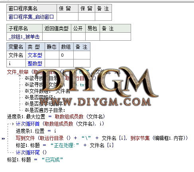Click the 进度条1.最大位置 assignment line
This screenshot has width=194, height=172.
(x=56, y=117)
